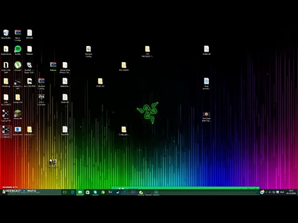298x223 pixels.
Task: Open Outlook from the taskbar
Action: (x=88, y=192)
